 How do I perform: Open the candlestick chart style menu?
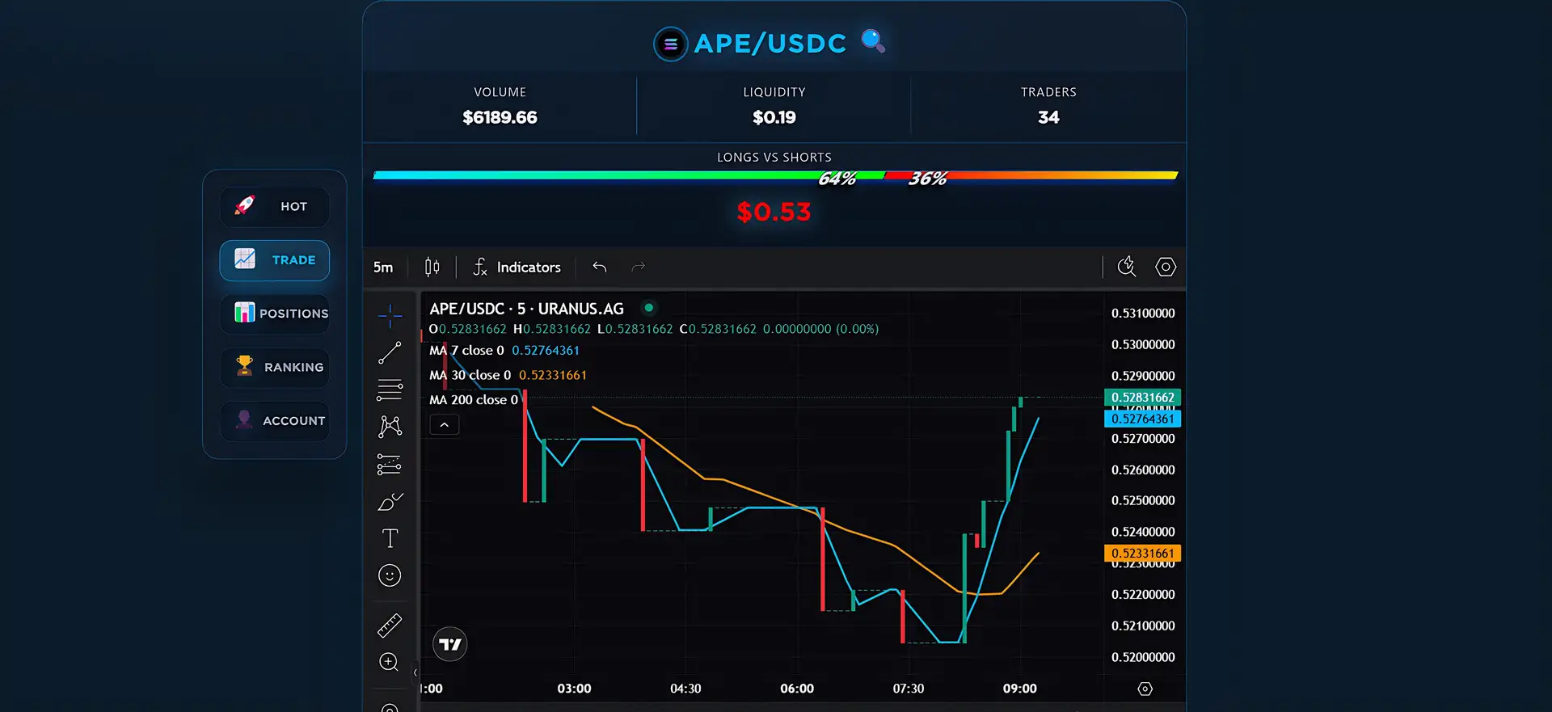[x=432, y=267]
